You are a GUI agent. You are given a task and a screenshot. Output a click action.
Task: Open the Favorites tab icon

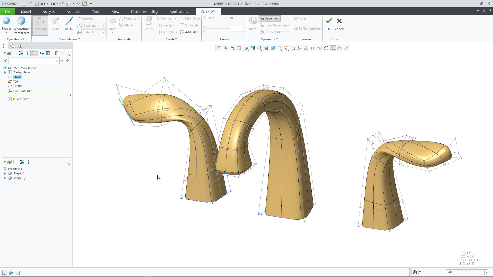(20, 46)
